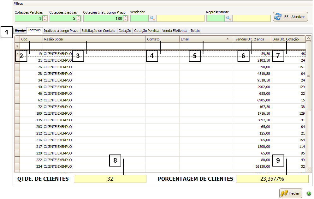Open the Cotação Perdida tab

click(147, 31)
